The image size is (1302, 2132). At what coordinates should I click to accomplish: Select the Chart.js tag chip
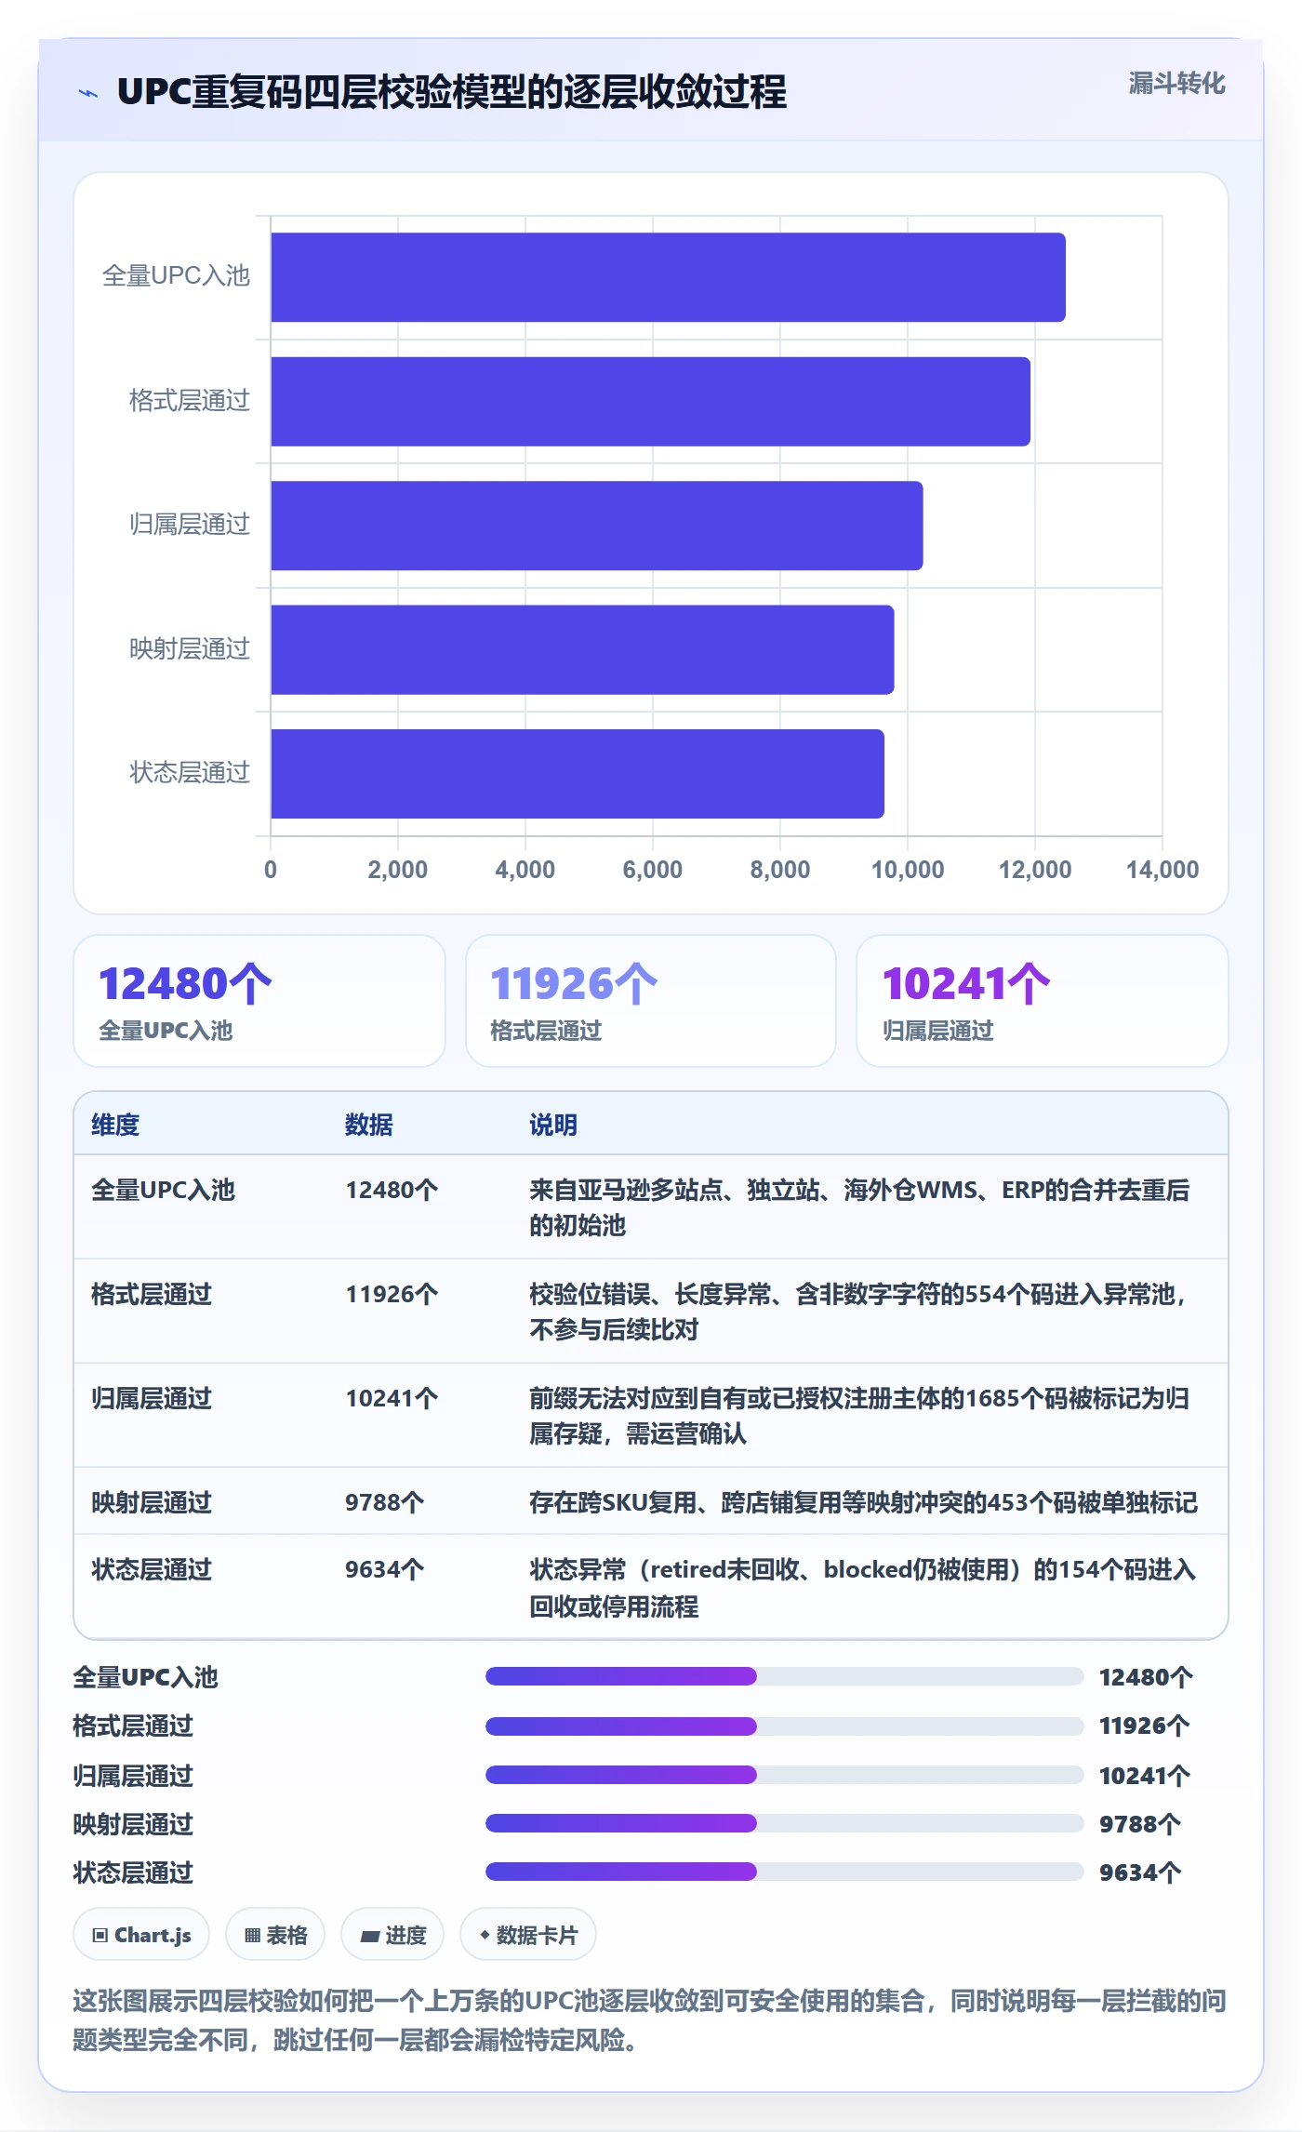(141, 1935)
